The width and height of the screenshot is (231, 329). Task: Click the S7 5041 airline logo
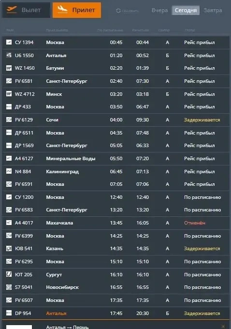click(x=9, y=287)
